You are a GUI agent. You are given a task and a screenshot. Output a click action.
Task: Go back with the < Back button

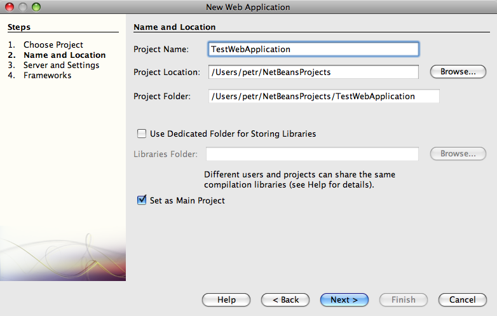point(285,299)
